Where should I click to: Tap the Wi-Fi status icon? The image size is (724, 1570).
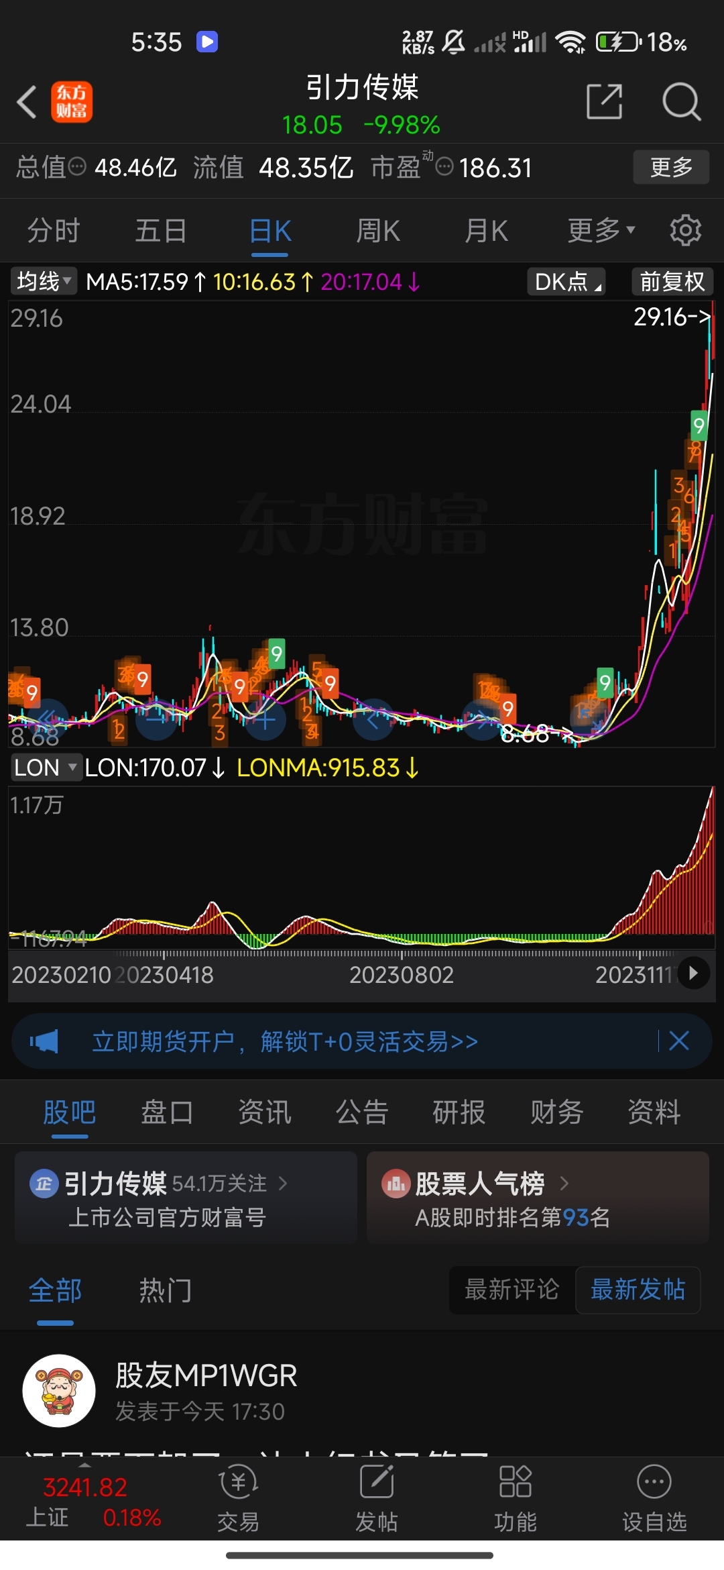click(x=570, y=42)
